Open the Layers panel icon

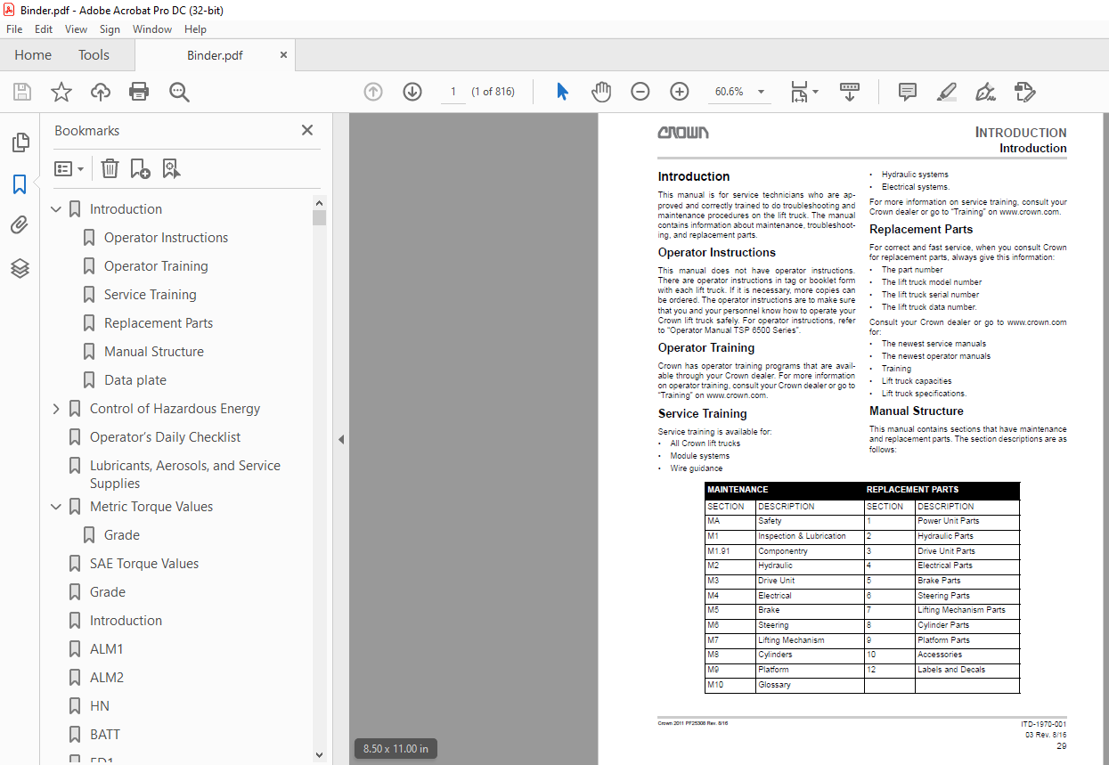click(20, 267)
